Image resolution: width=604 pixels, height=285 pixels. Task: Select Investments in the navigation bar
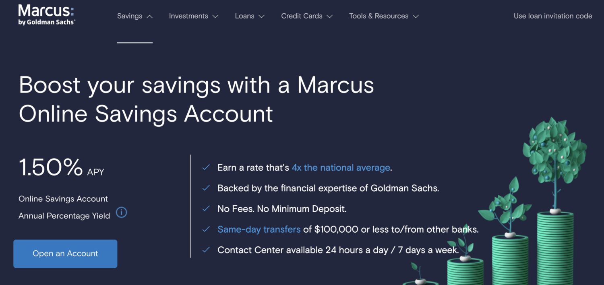tap(188, 16)
